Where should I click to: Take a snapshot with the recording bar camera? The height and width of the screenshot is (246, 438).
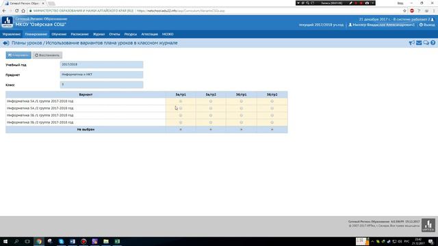tap(367, 3)
